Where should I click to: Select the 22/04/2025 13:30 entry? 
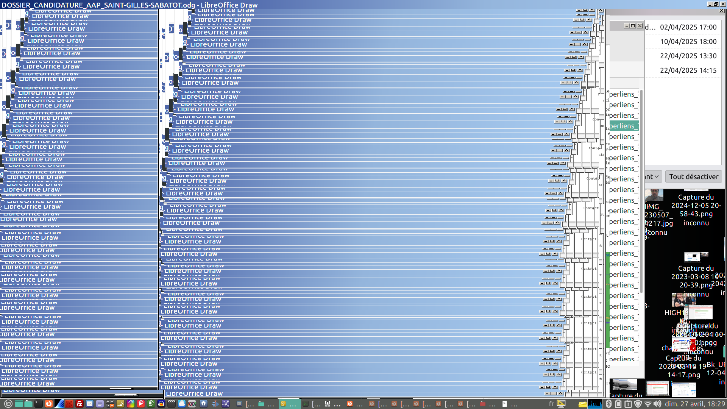coord(688,56)
